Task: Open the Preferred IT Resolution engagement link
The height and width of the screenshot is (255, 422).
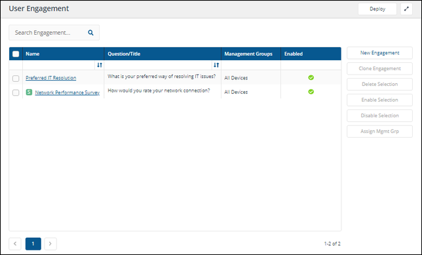Action: [x=51, y=78]
